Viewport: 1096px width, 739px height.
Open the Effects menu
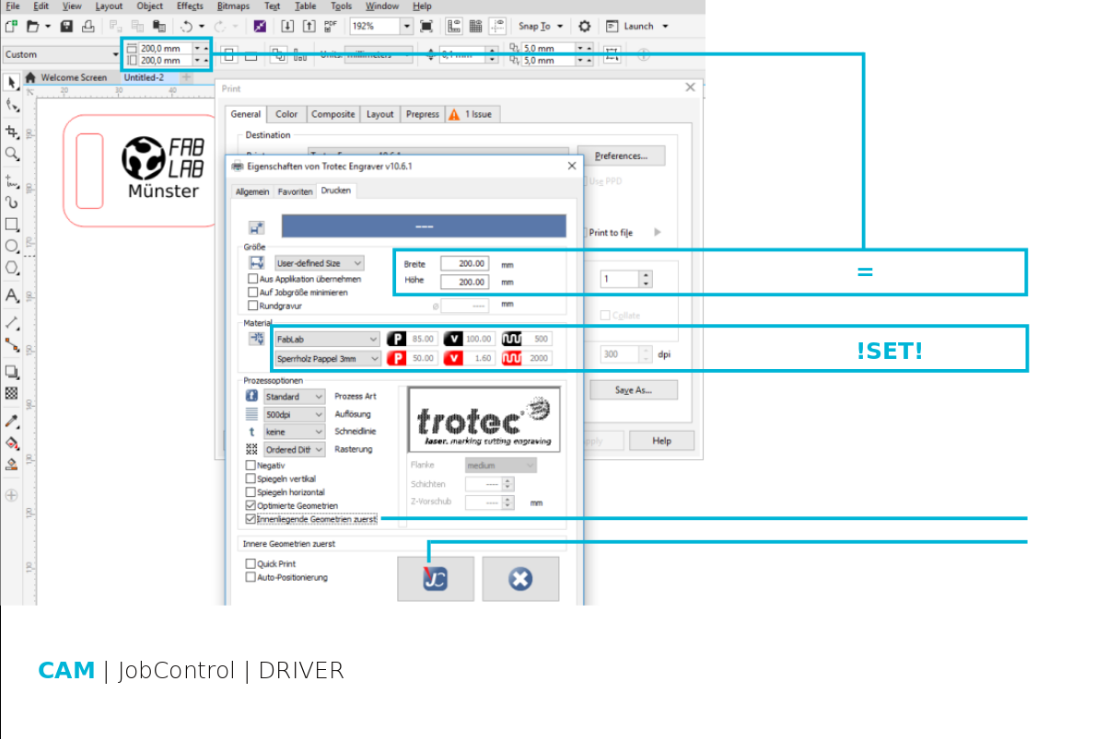(x=190, y=6)
